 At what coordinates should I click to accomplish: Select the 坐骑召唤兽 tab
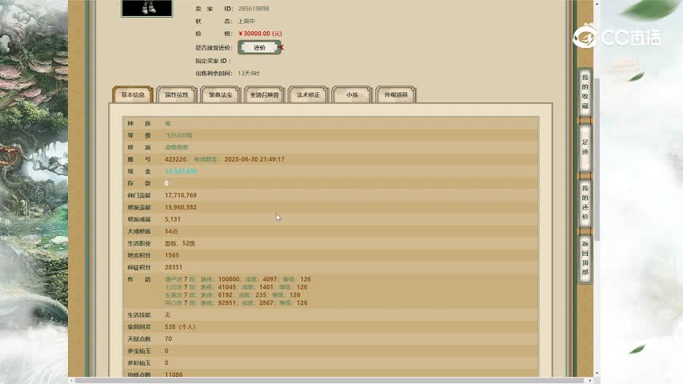pos(264,94)
